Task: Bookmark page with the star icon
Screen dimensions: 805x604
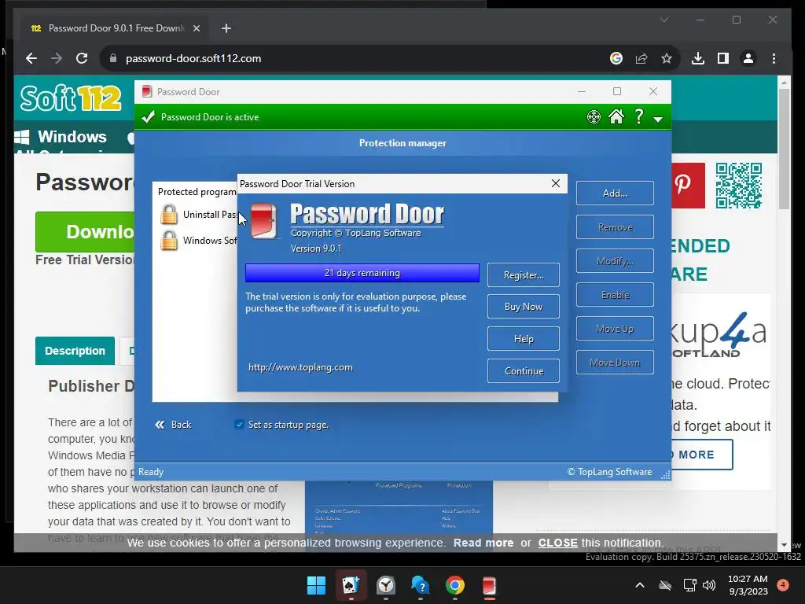Action: (667, 58)
